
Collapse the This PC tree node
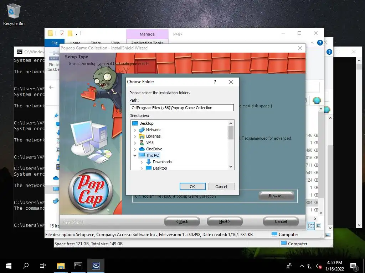[135, 156]
